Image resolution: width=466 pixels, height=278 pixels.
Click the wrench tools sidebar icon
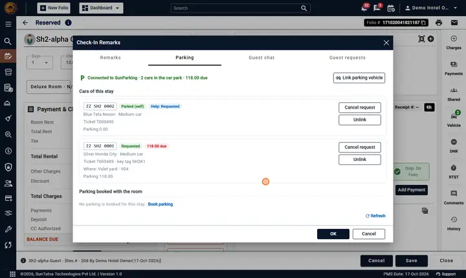8,229
